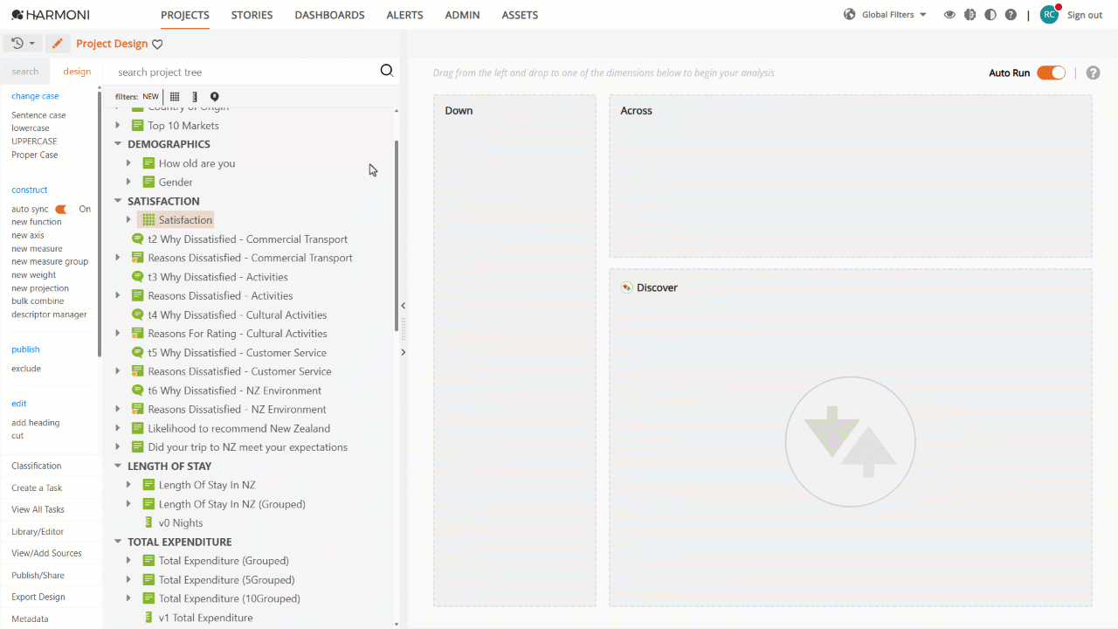Image resolution: width=1118 pixels, height=629 pixels.
Task: Open descriptor manager
Action: [49, 314]
